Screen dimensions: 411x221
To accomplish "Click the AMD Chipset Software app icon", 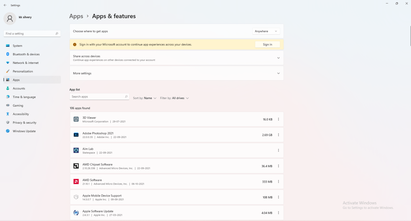I will (76, 166).
